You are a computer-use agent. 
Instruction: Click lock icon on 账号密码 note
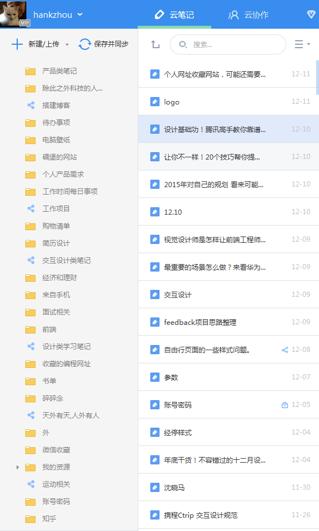coord(285,405)
